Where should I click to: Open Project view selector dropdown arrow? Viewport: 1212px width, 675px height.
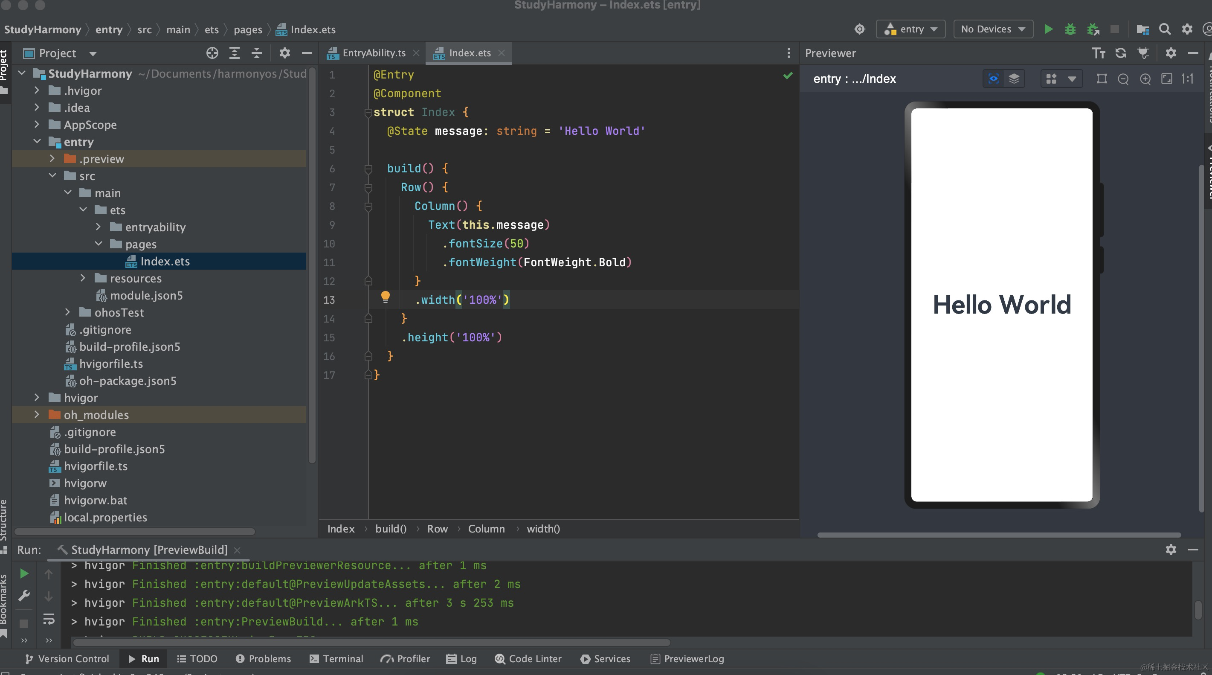(x=93, y=54)
